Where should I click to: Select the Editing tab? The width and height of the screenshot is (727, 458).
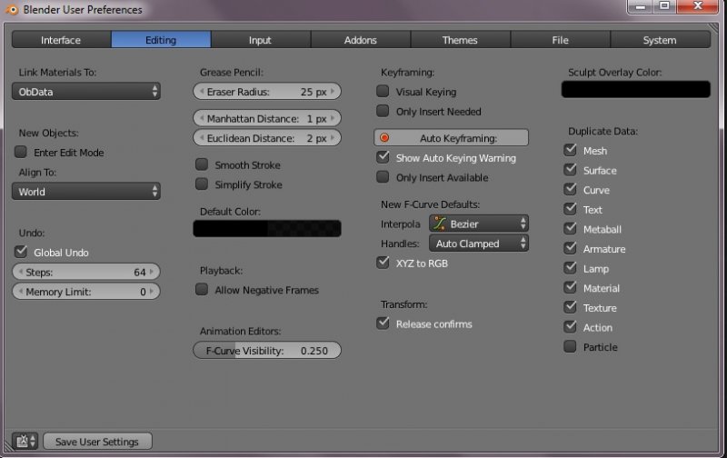[161, 40]
